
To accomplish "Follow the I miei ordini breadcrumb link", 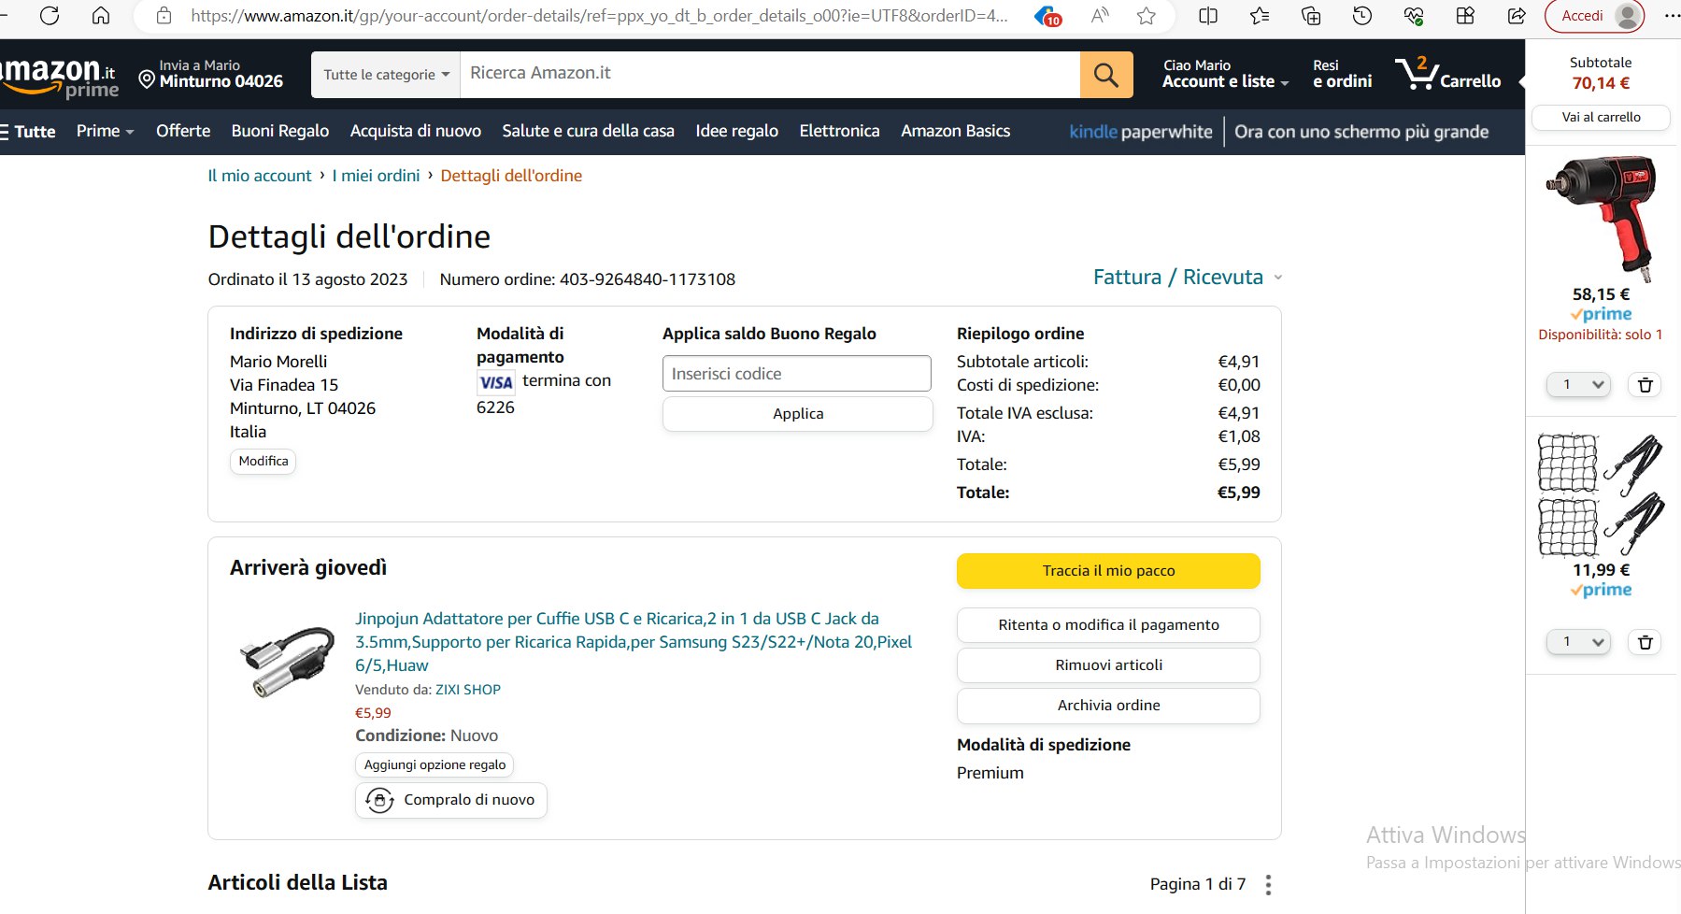I will tap(376, 176).
